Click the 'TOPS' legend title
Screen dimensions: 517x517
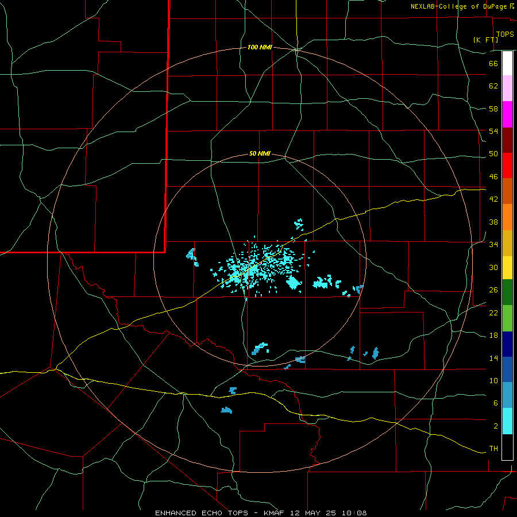coord(505,34)
